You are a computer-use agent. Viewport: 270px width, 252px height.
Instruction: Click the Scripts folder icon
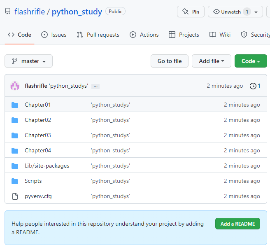point(15,181)
